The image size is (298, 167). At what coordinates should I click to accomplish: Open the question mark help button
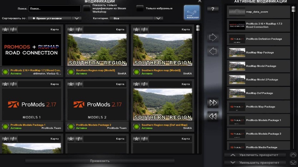[213, 9]
